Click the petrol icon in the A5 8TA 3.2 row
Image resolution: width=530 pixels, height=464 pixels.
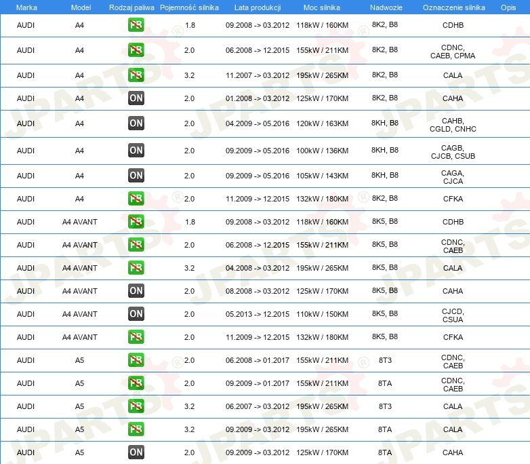(x=136, y=429)
